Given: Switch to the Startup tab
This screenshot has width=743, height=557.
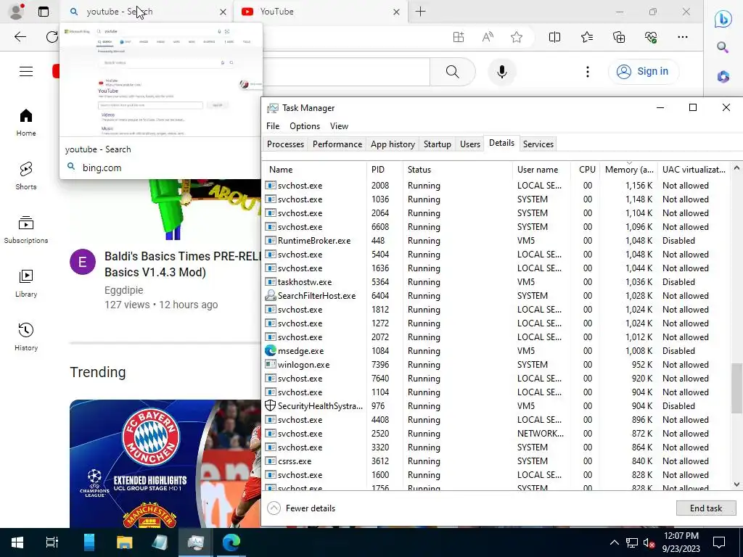Looking at the screenshot, I should pyautogui.click(x=437, y=144).
